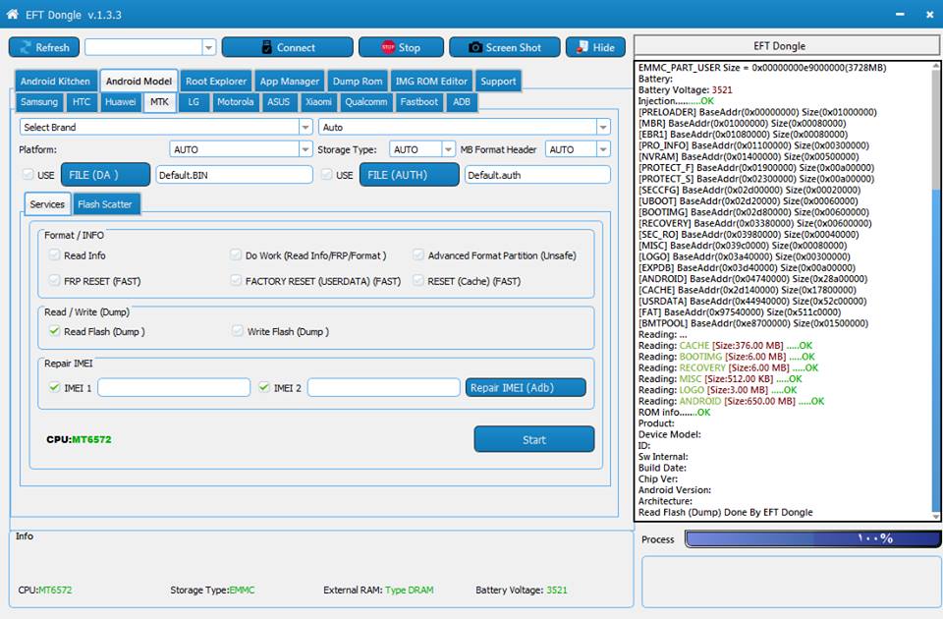Click the Refresh arrows icon
The width and height of the screenshot is (943, 619).
tap(26, 47)
